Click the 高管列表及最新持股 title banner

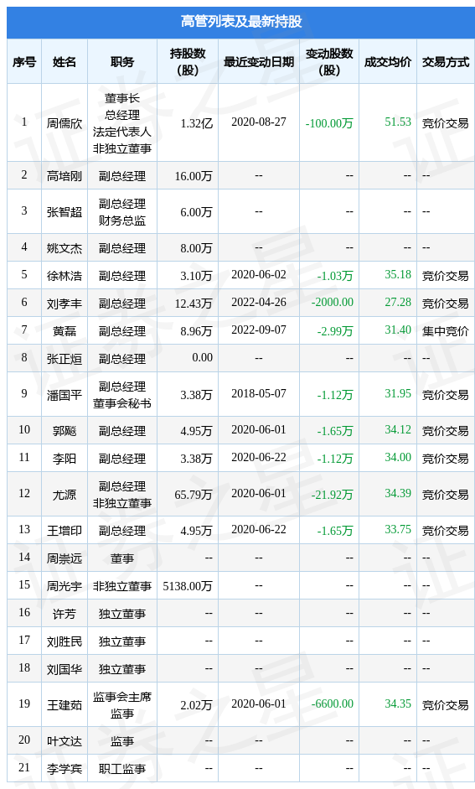point(241,21)
